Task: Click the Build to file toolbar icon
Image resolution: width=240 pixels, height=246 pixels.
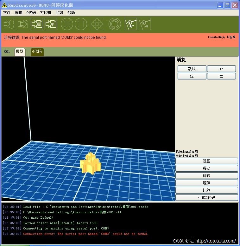Action: click(x=37, y=24)
